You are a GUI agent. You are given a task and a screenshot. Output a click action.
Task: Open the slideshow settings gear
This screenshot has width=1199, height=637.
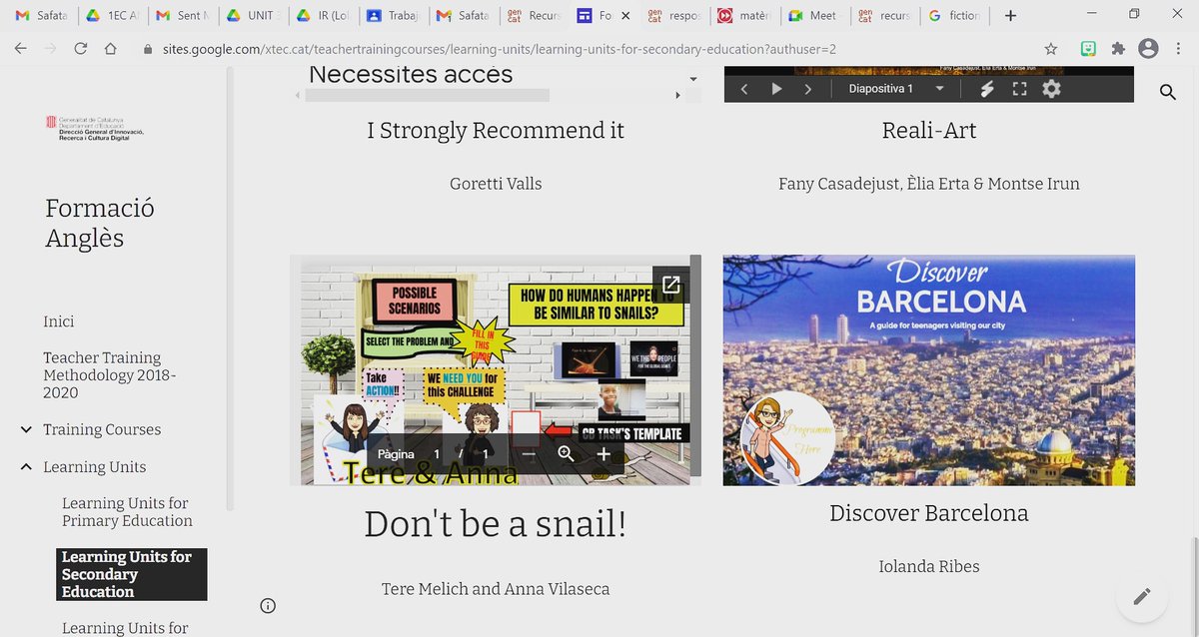coord(1051,89)
